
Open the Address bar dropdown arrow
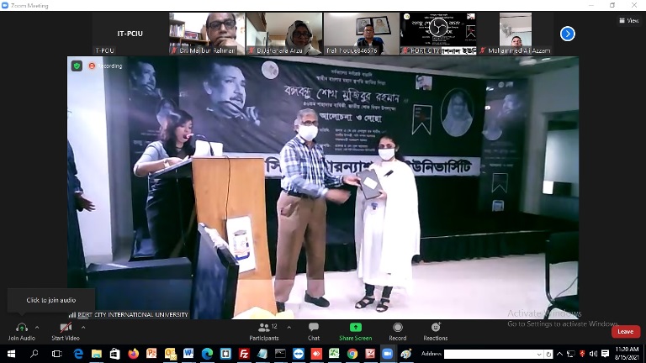539,354
